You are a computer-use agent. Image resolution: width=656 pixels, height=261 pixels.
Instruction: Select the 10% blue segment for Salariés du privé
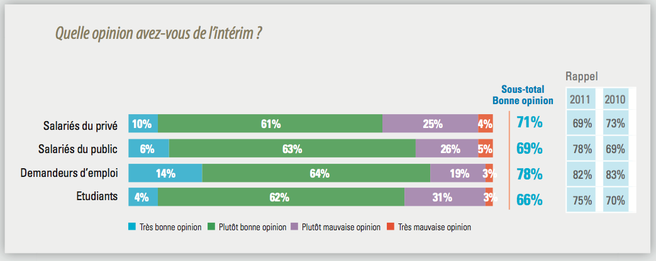click(143, 124)
